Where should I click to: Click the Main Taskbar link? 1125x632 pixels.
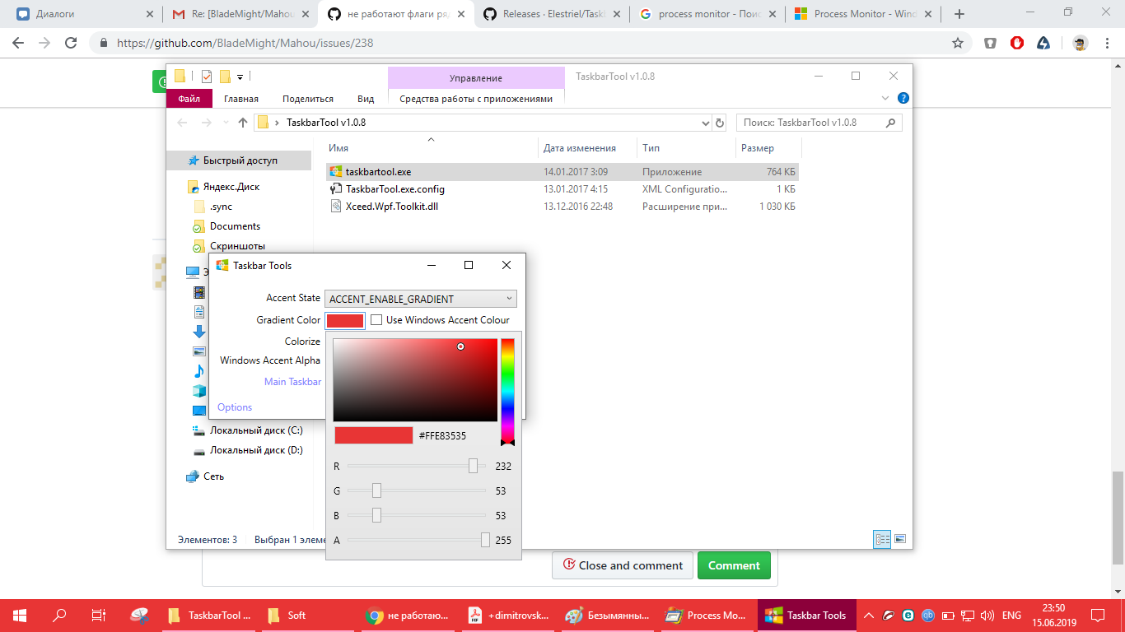(x=292, y=382)
